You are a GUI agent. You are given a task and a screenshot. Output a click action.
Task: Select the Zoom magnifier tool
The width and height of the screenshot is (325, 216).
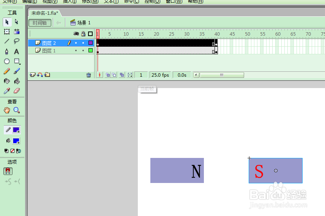tap(17, 110)
